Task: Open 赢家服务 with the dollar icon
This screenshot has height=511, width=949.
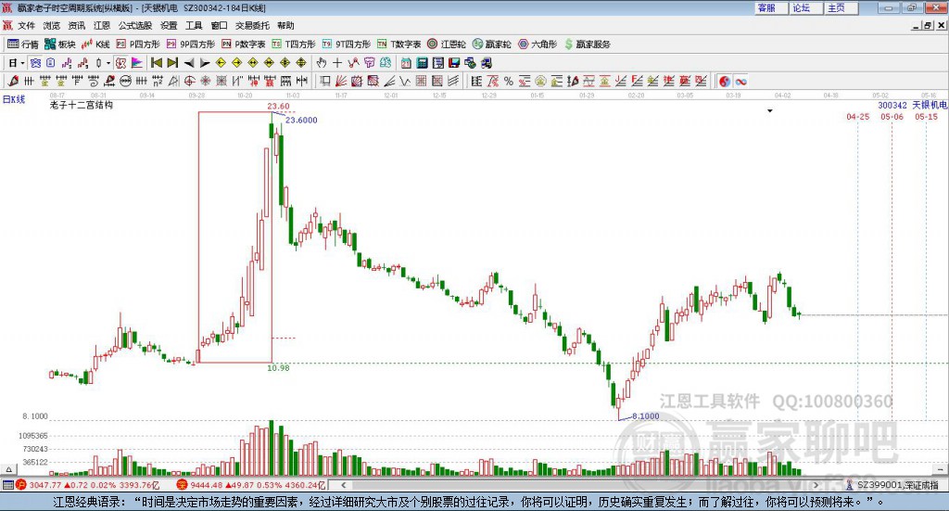Action: coord(588,45)
